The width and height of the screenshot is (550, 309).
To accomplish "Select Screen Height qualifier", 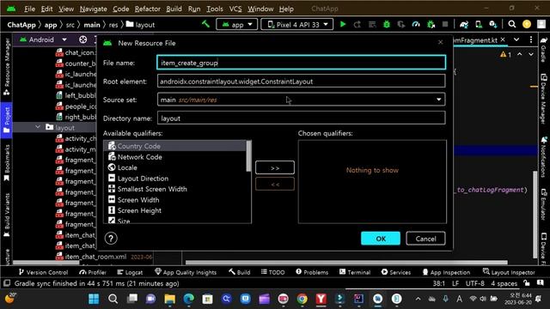I will [175, 210].
